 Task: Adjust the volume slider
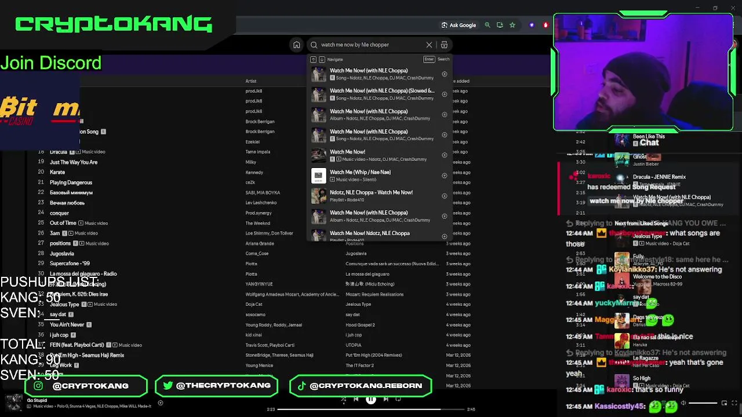(x=703, y=403)
